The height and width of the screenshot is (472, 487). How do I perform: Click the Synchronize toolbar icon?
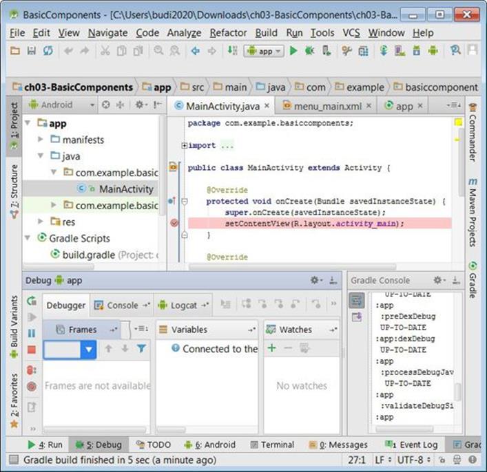coord(48,50)
